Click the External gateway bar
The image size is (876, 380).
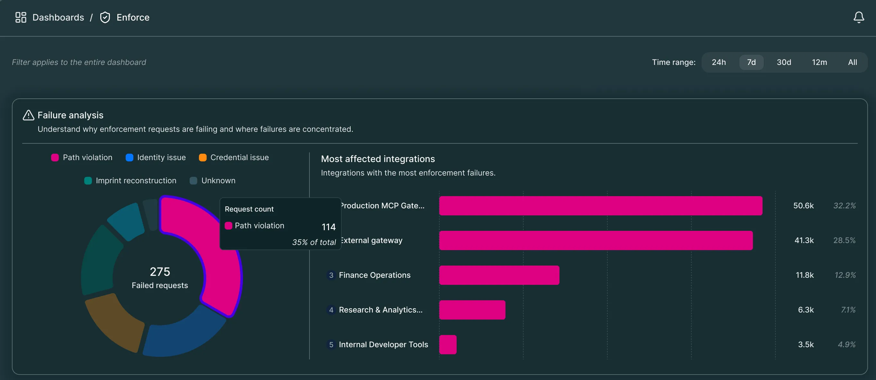[x=596, y=240]
